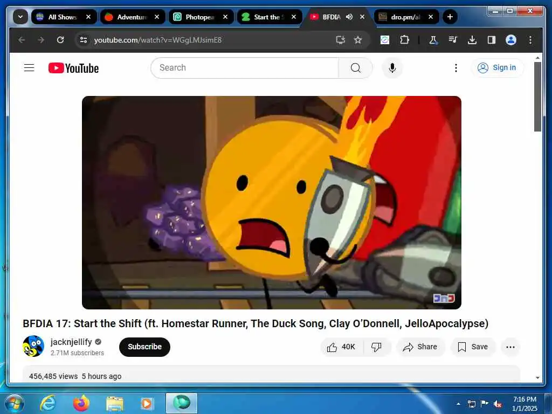Go forward to next page
The width and height of the screenshot is (552, 414).
pyautogui.click(x=41, y=40)
